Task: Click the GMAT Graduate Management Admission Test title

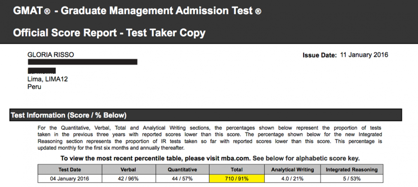Action: coord(137,11)
